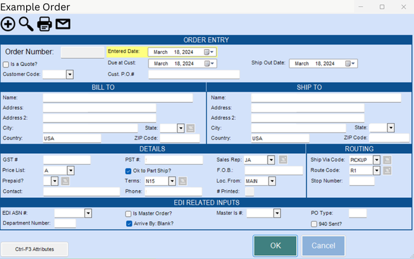414x259 pixels.
Task: Click the lookup icon next to Terms
Action: point(183,181)
